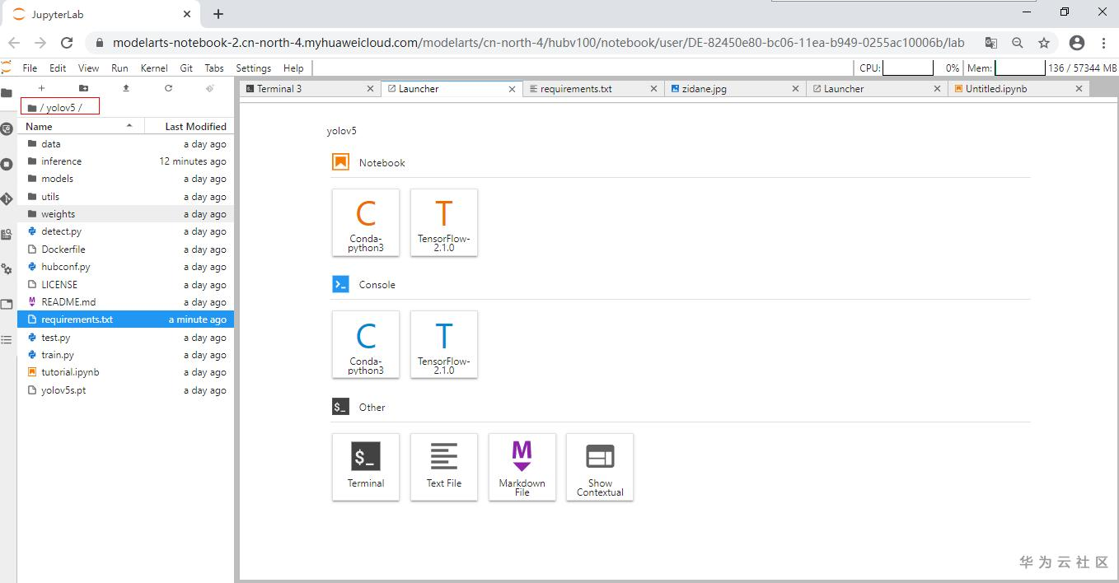Screen dimensions: 1119x583
Task: Open the Open Tabs sidebar icon
Action: (x=7, y=304)
